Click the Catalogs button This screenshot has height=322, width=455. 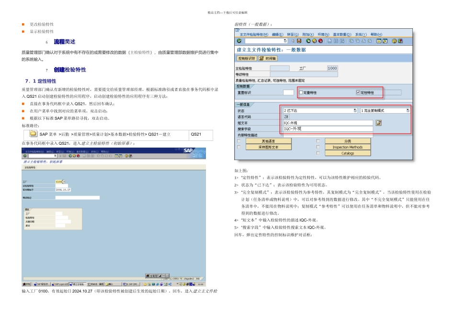click(x=348, y=153)
